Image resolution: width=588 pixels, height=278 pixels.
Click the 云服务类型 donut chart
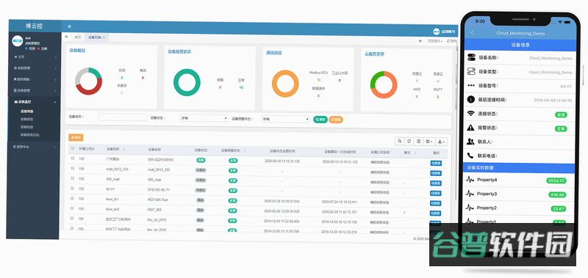point(384,85)
